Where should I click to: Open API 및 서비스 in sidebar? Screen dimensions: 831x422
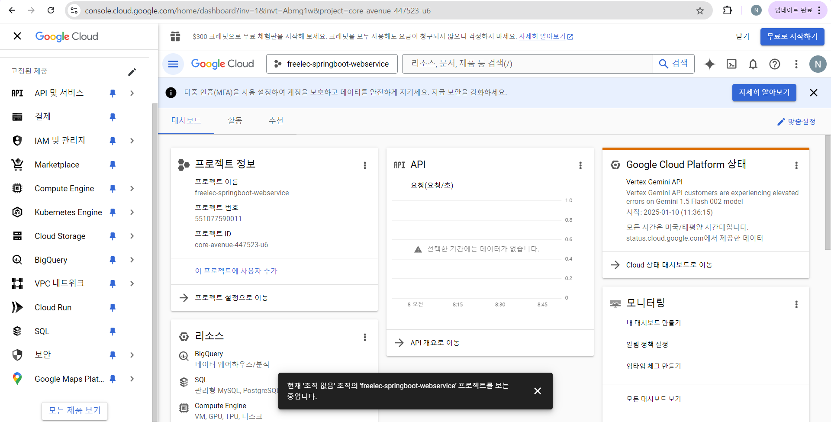pyautogui.click(x=59, y=93)
